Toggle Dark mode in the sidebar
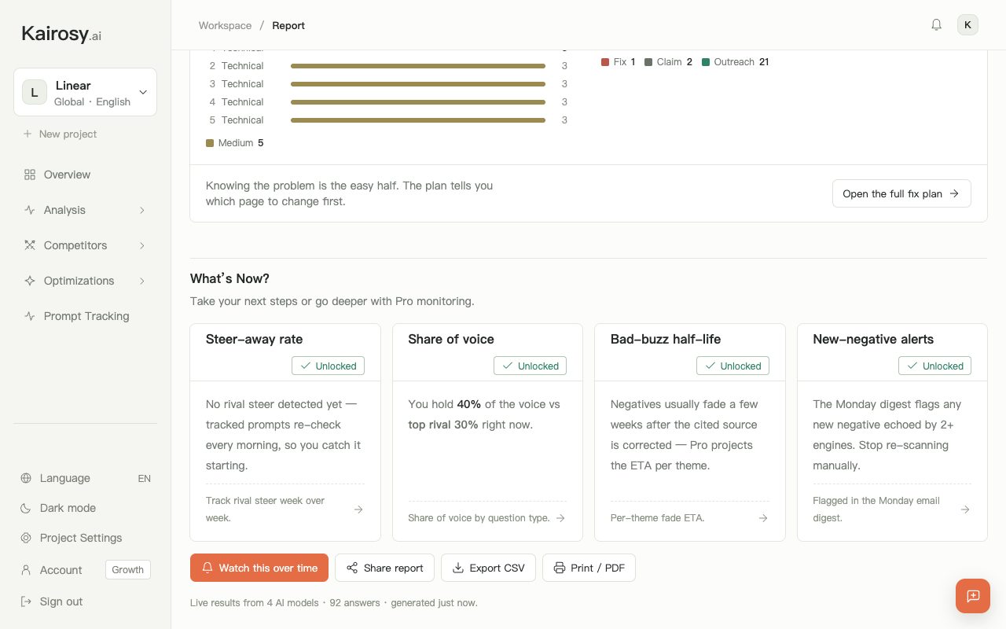 (85, 508)
